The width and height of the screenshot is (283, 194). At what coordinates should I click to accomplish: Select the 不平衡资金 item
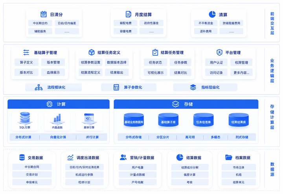click(206, 23)
